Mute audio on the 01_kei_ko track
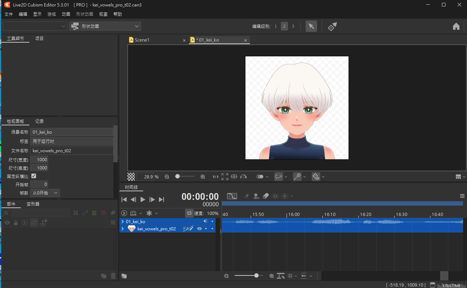 point(206,221)
